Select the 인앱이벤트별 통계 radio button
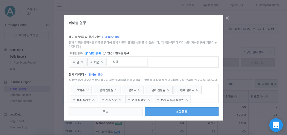The width and height of the screenshot is (287, 135). point(104,53)
